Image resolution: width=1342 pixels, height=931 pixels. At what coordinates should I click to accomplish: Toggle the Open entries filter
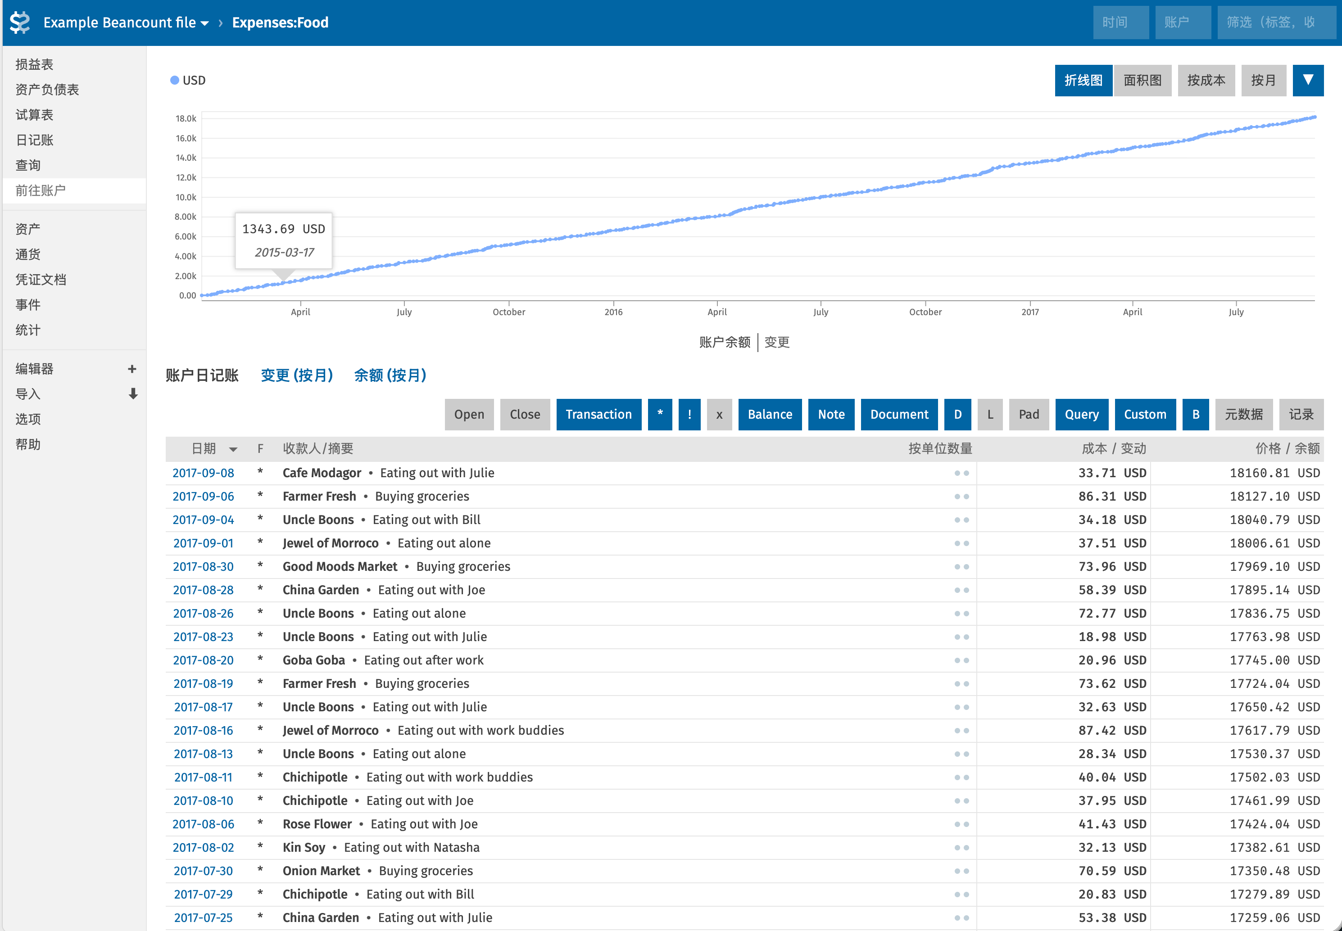[x=469, y=414]
